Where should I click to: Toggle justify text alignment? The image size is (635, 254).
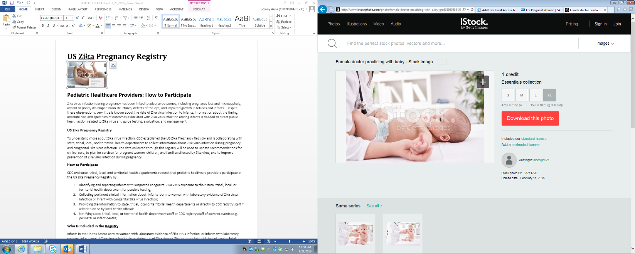[124, 25]
